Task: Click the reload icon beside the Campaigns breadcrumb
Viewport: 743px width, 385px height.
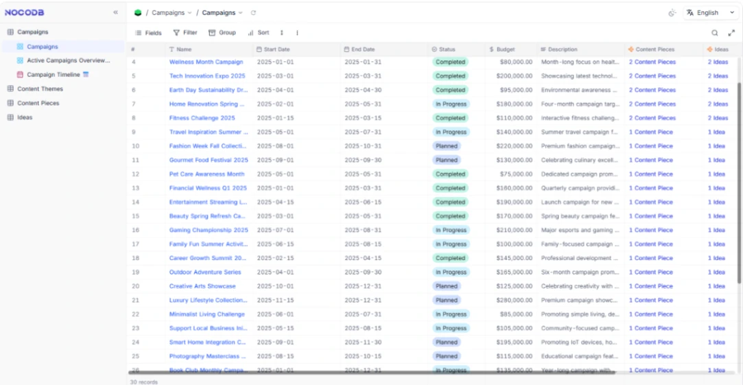Action: (253, 12)
